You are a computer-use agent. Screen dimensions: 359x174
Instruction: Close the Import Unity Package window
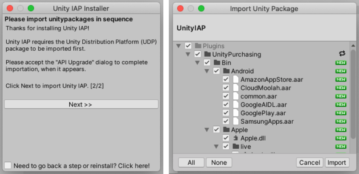pos(181,8)
